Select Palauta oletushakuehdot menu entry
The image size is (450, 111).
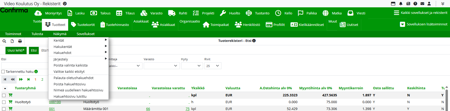pos(73,78)
